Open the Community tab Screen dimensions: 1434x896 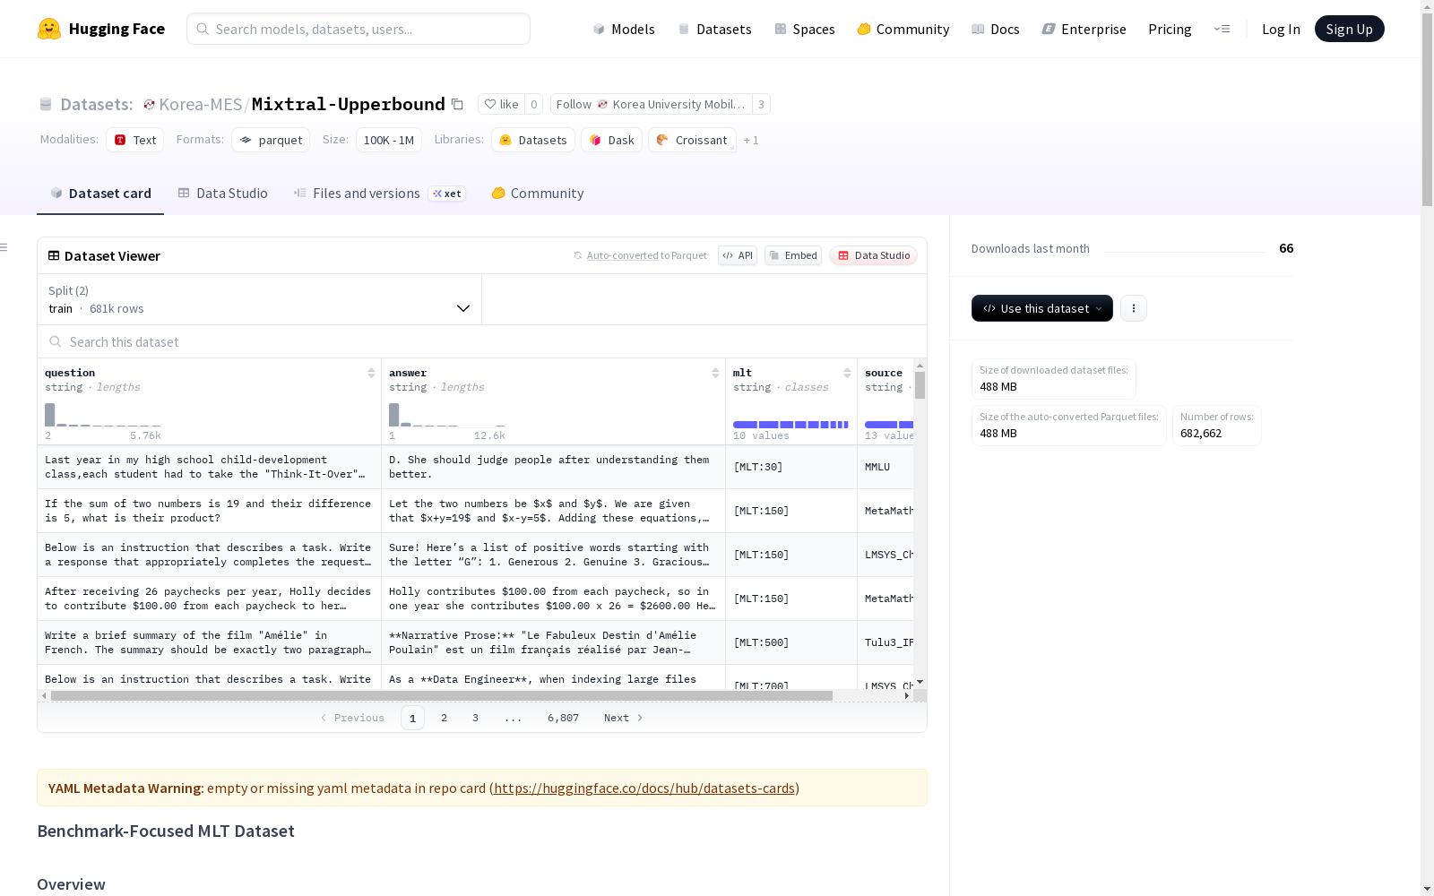(538, 194)
